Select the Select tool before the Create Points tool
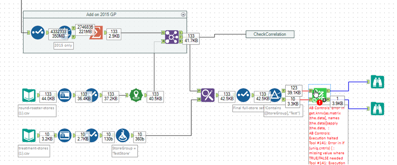 tap(91, 95)
